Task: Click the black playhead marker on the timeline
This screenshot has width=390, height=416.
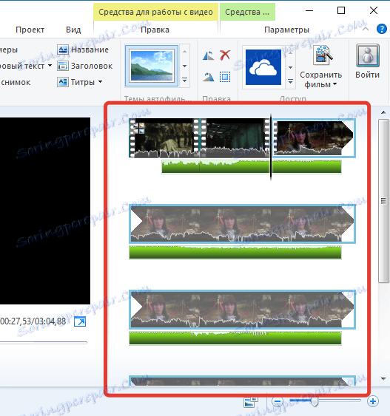Action: [271, 147]
